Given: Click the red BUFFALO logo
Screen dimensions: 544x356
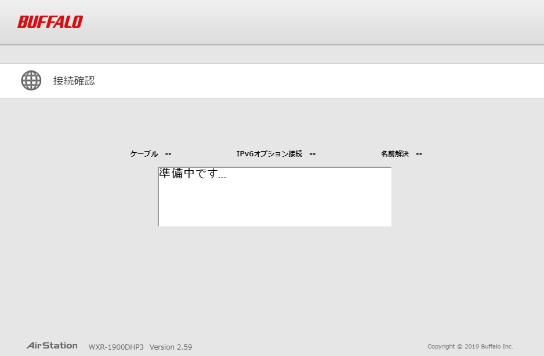Looking at the screenshot, I should pyautogui.click(x=50, y=22).
